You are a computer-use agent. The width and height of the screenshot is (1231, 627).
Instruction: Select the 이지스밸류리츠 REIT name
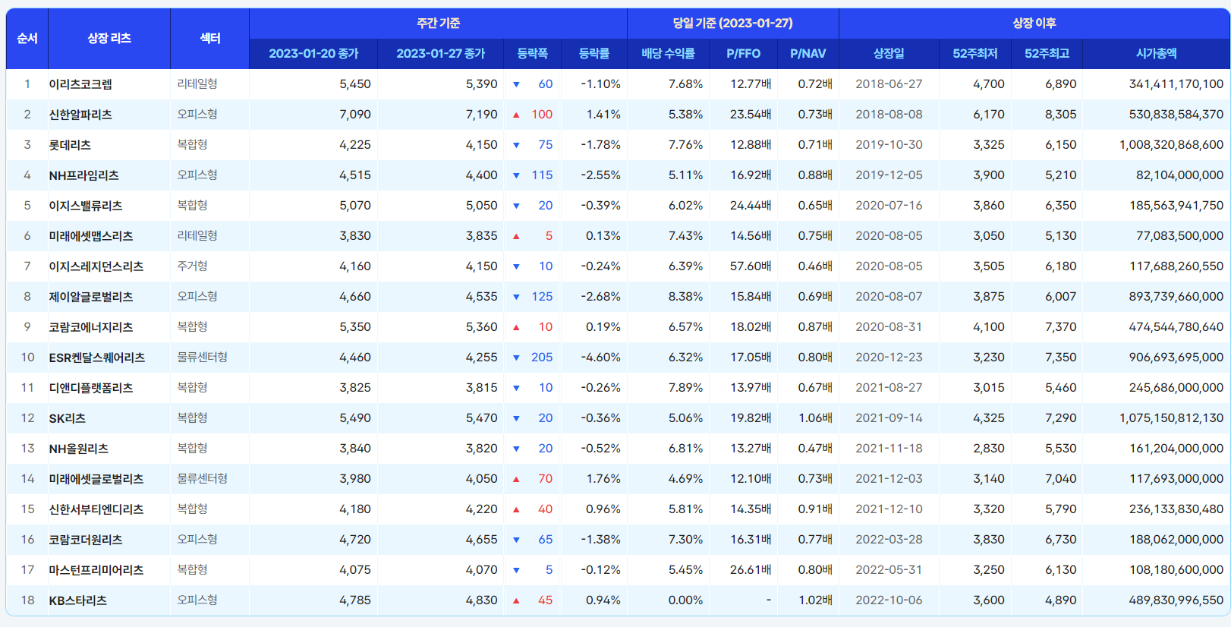point(86,206)
